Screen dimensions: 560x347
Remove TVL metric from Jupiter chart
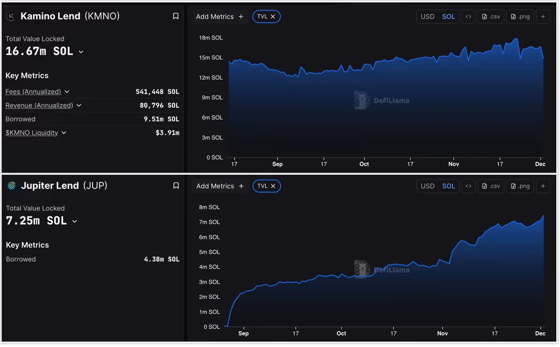tap(273, 186)
